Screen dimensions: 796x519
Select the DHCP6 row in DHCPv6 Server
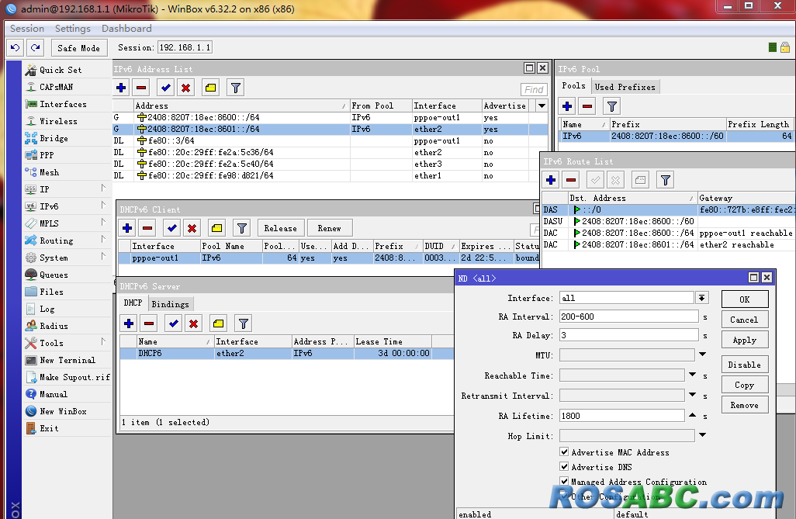click(x=287, y=354)
